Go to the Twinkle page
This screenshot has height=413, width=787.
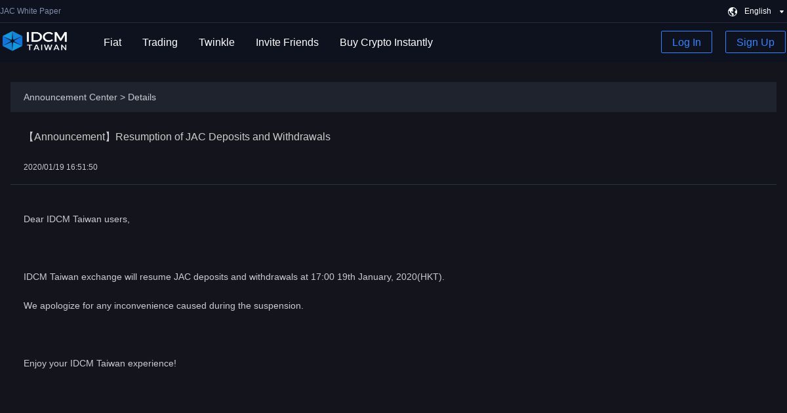coord(216,42)
